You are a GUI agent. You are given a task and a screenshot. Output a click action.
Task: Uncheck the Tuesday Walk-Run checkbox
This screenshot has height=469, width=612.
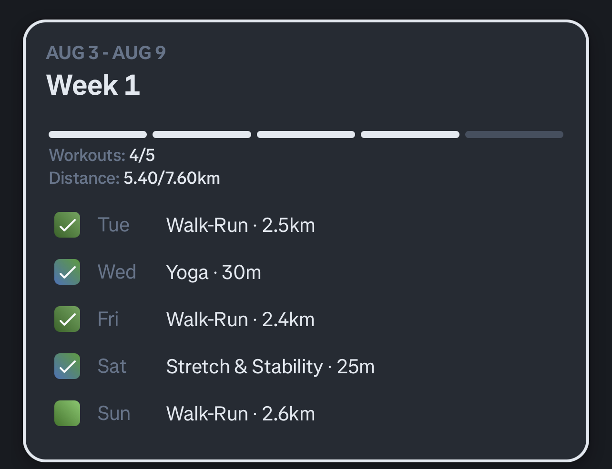pos(67,225)
